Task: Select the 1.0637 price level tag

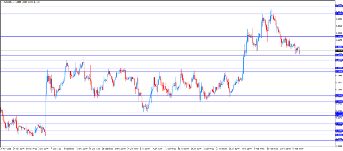Action: coord(339,124)
